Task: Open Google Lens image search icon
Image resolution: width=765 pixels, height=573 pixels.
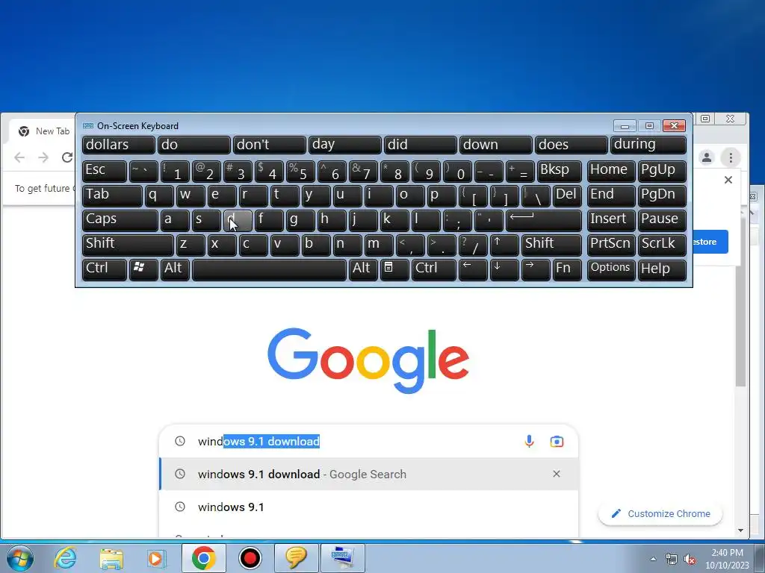Action: click(x=557, y=442)
